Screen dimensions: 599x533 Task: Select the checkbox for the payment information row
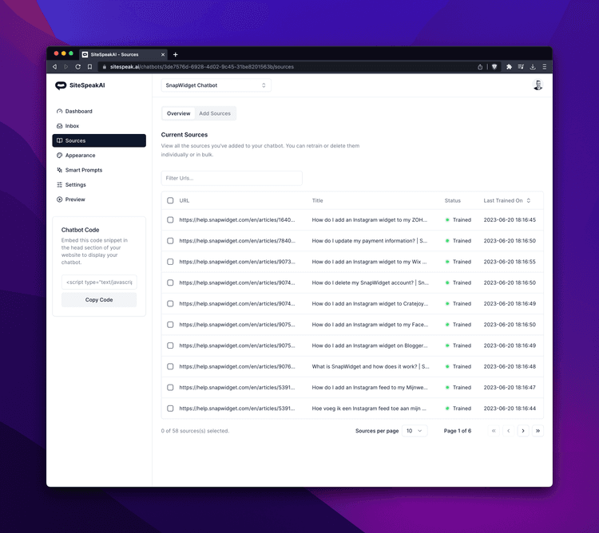[x=170, y=240]
